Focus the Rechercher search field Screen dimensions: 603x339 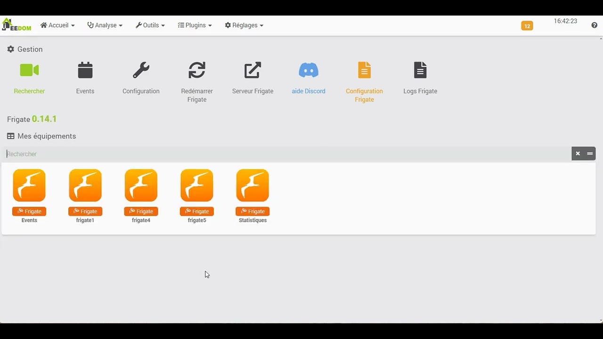287,154
